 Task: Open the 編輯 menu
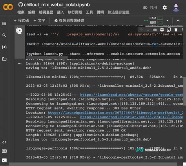pyautogui.click(x=32, y=12)
